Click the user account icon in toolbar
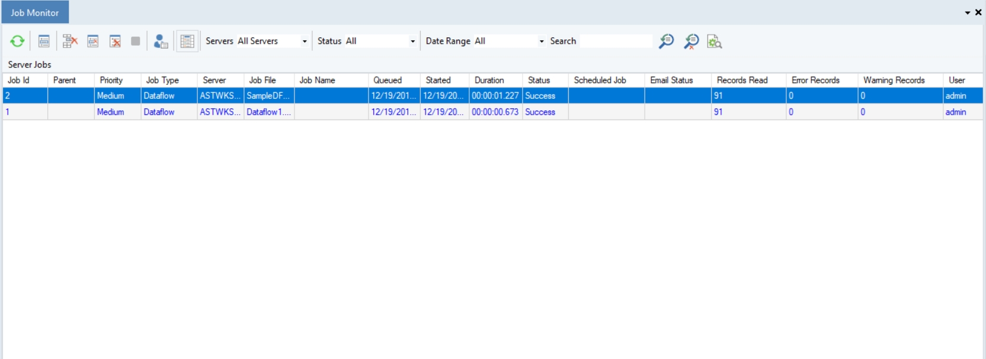 [161, 41]
